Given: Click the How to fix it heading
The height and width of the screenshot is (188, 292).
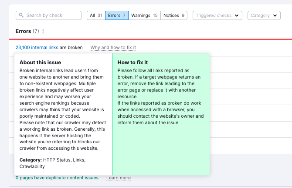Looking at the screenshot, I should click(x=132, y=63).
